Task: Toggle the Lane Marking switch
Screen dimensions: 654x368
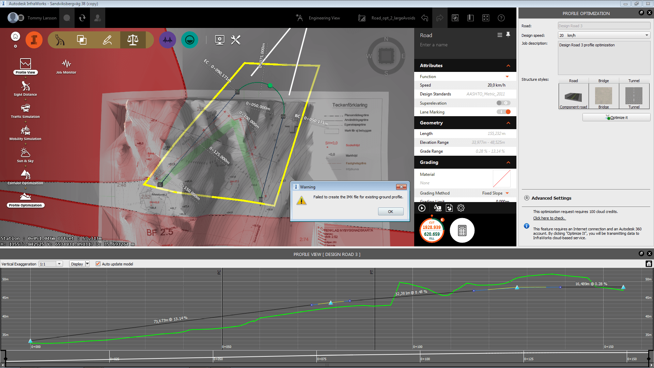Action: point(503,112)
